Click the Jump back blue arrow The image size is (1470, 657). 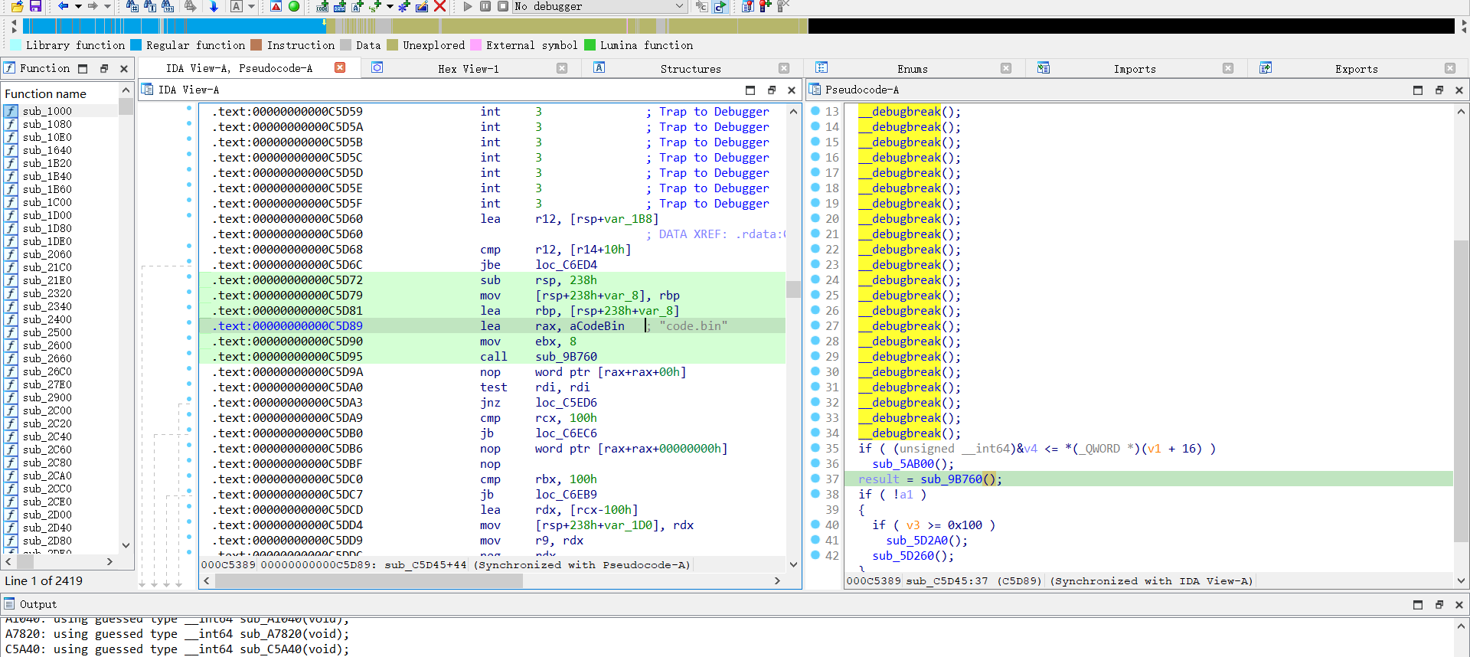point(63,6)
